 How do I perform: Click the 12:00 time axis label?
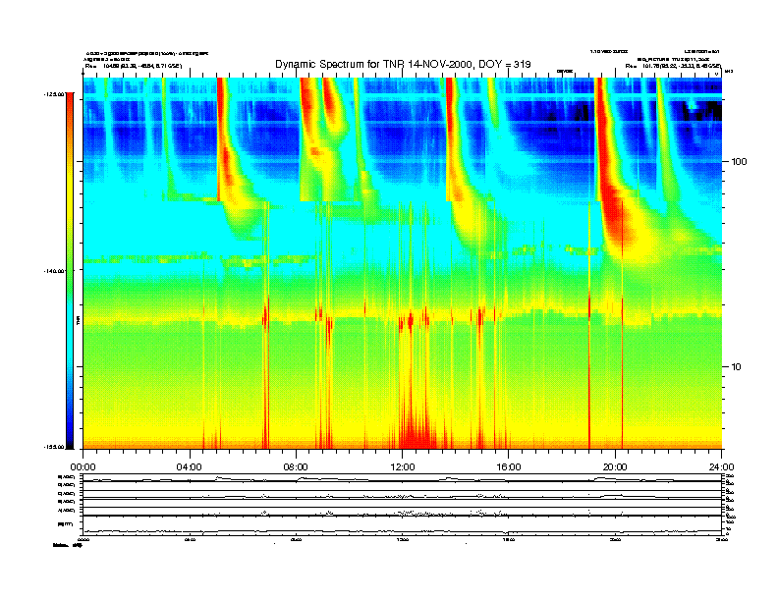click(x=403, y=467)
